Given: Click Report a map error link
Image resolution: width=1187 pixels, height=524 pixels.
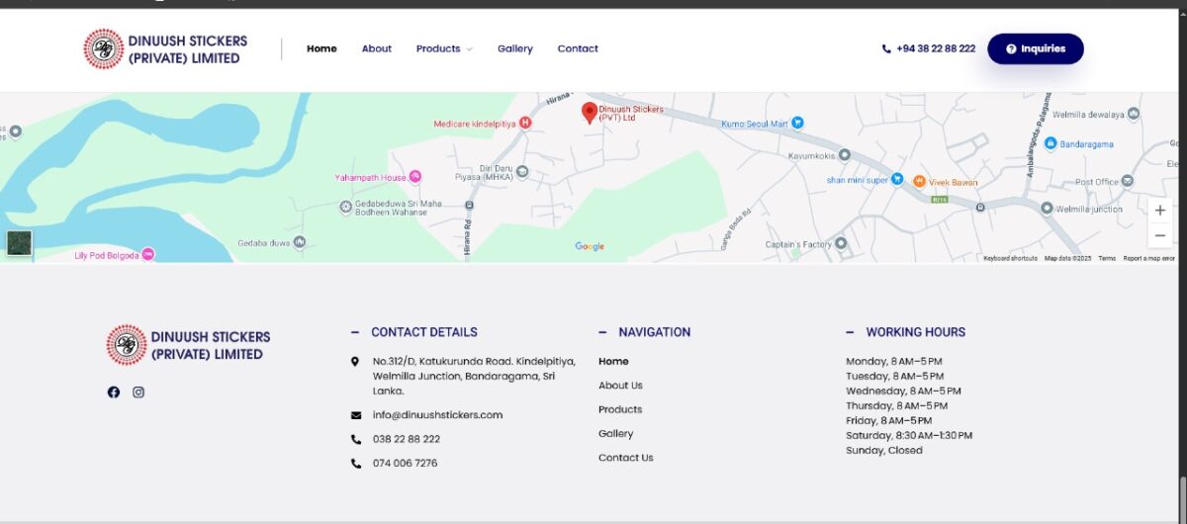Looking at the screenshot, I should (x=1148, y=258).
